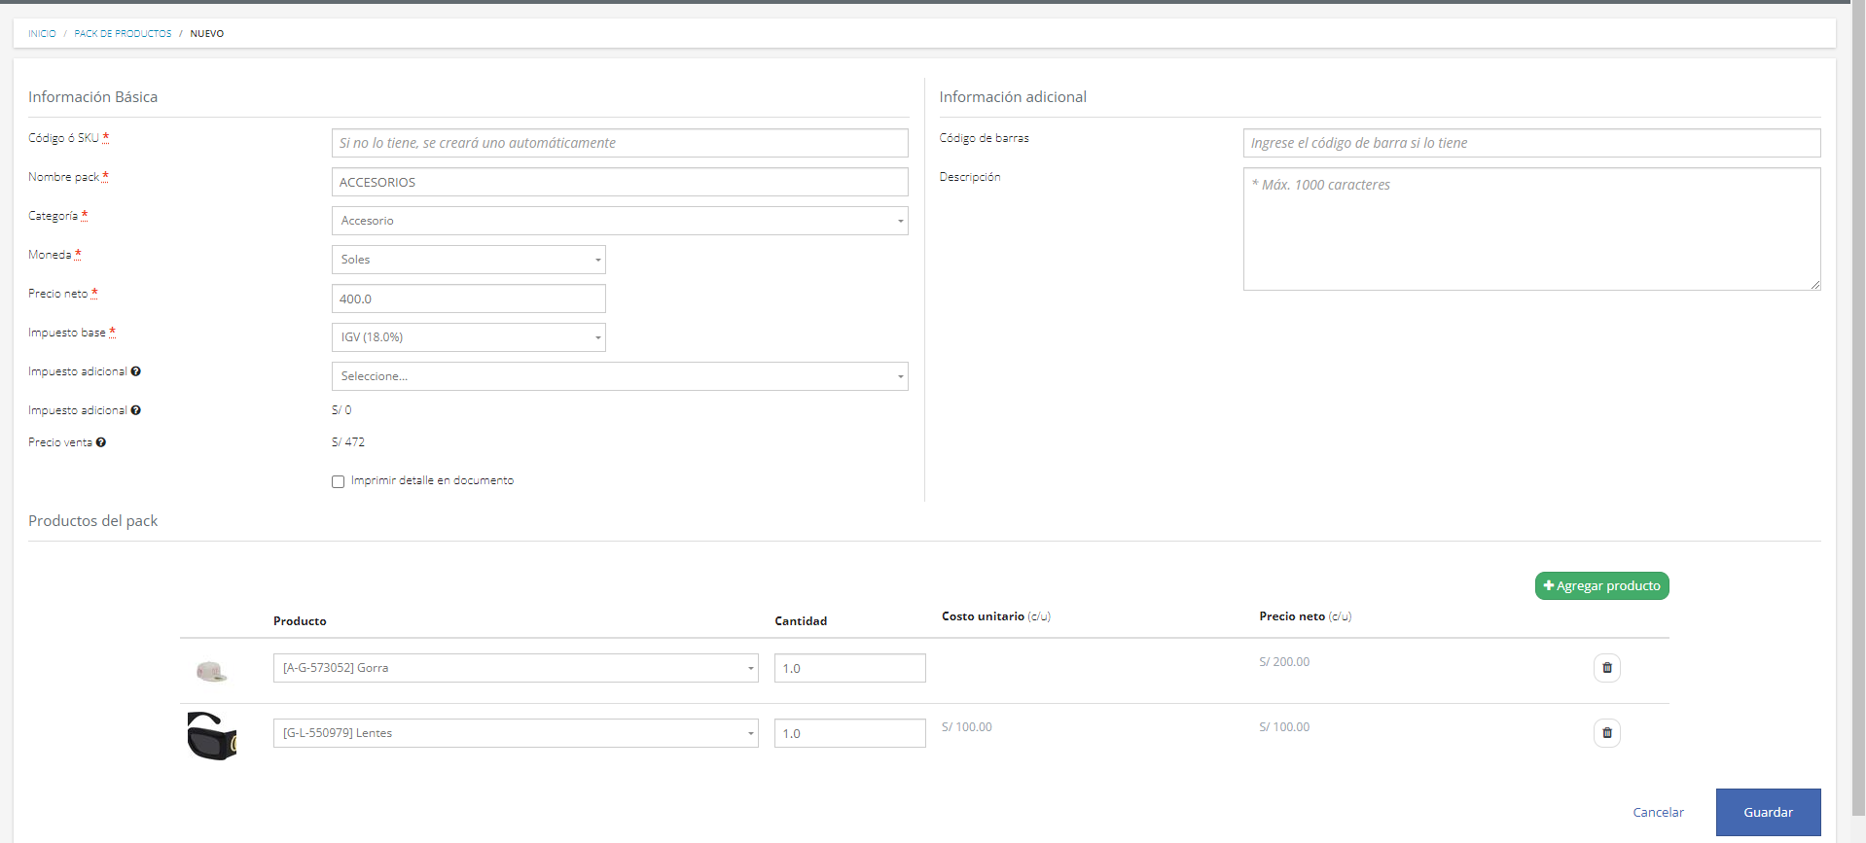Go to INICIO breadcrumb
Viewport: 1866px width, 843px height.
tap(42, 34)
